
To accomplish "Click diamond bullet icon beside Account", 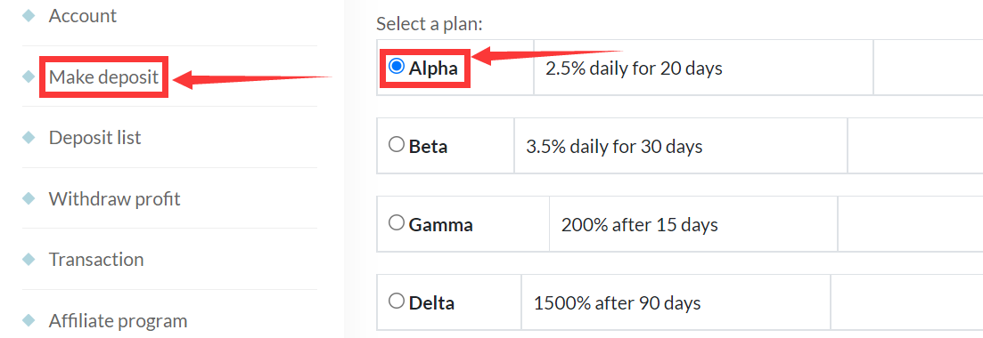I will [29, 16].
